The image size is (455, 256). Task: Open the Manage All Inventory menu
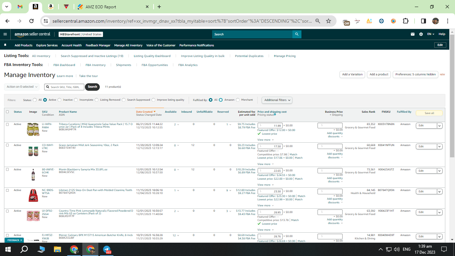coord(128,45)
